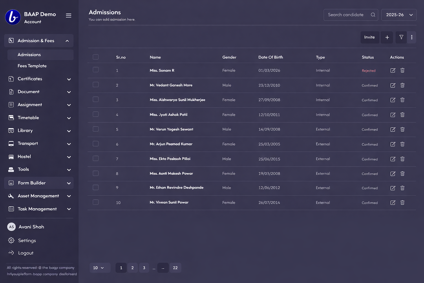The width and height of the screenshot is (424, 283).
Task: Edit the Miss. Jyoti Ashok Patil record
Action: (x=393, y=115)
